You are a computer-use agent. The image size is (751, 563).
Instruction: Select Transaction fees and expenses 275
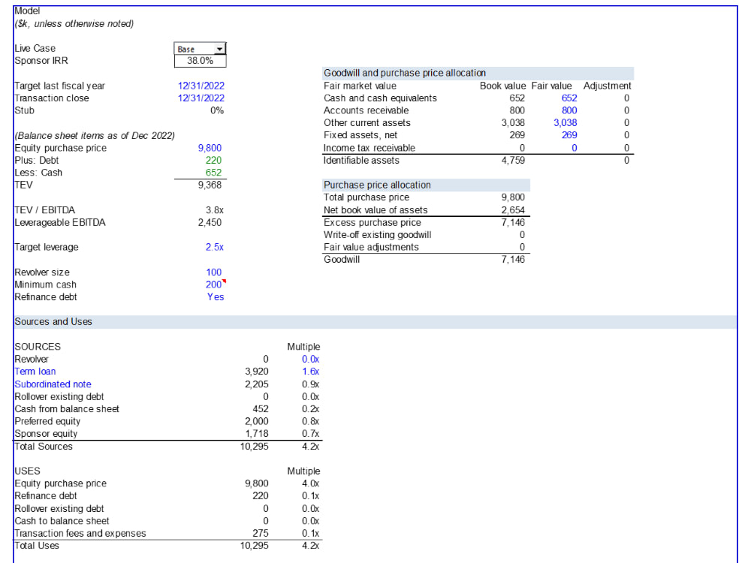261,534
